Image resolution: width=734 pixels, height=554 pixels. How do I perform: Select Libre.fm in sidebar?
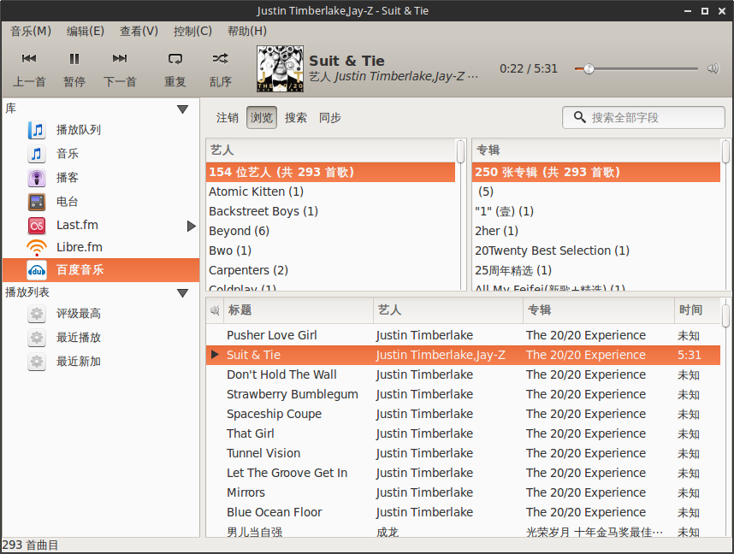pyautogui.click(x=100, y=248)
